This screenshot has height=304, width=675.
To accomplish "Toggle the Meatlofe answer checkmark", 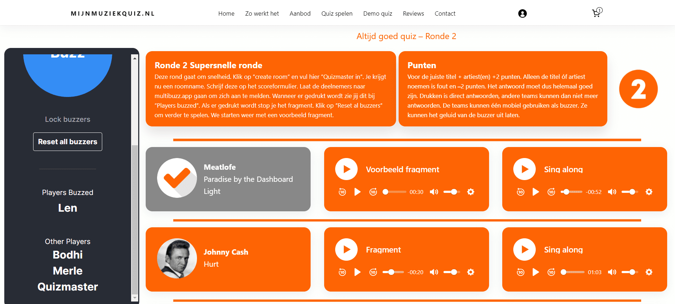I will tap(177, 178).
